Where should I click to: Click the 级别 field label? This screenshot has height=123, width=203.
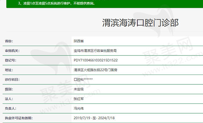9,89
